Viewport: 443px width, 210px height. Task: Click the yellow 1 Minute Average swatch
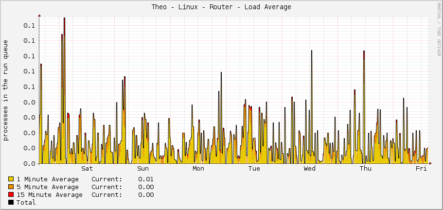11,179
